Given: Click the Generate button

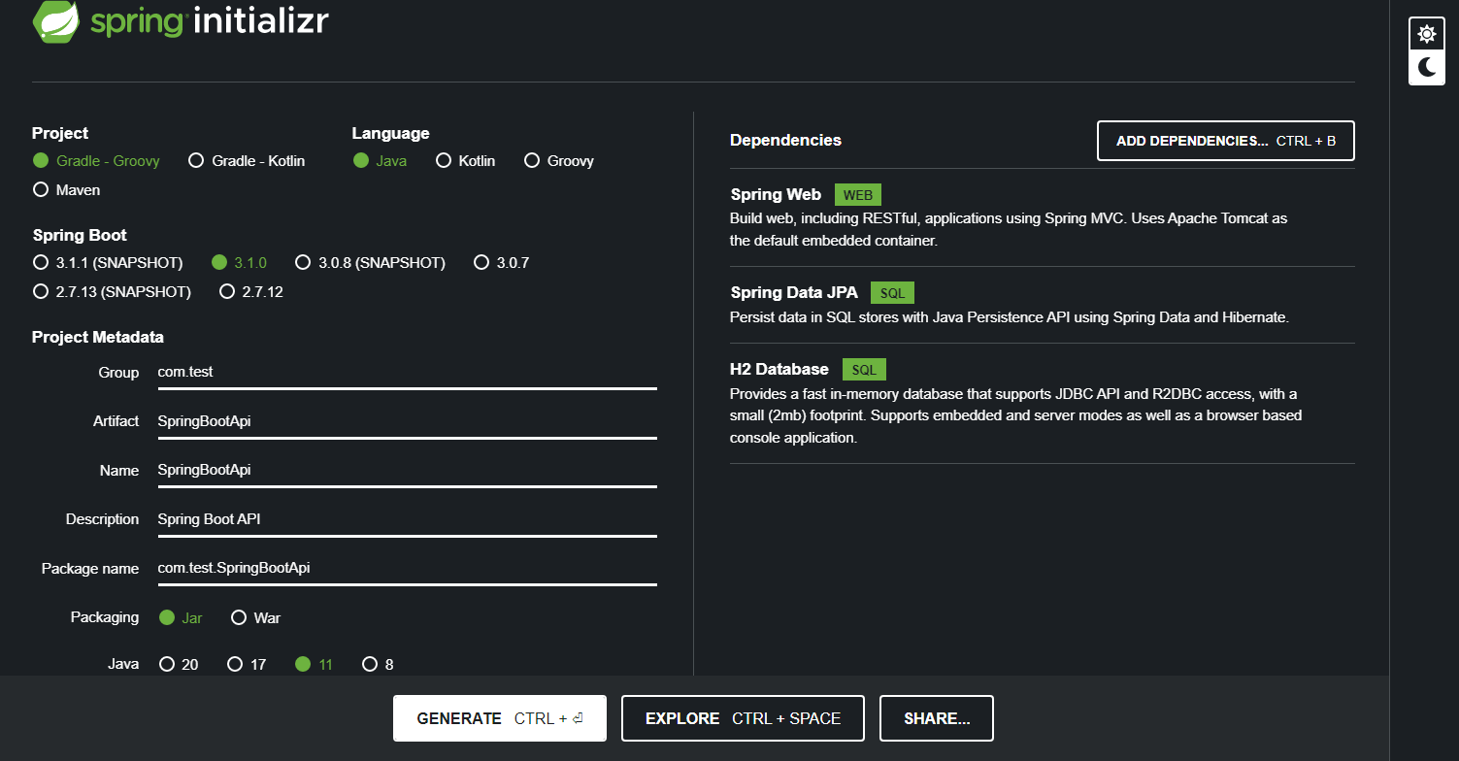Looking at the screenshot, I should coord(500,718).
